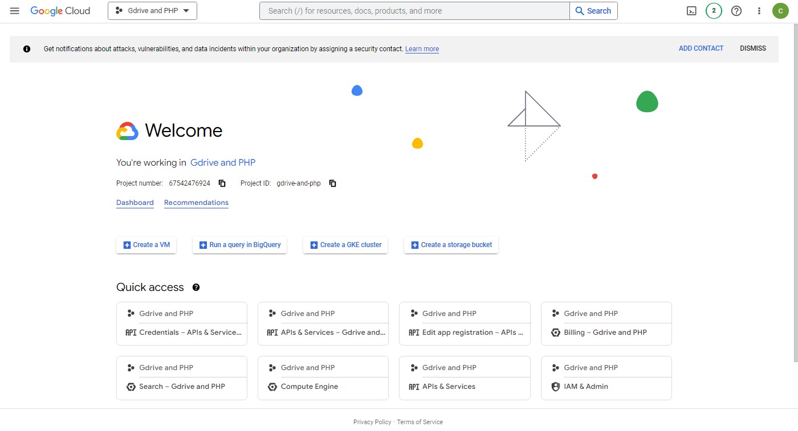Click the plus icon on Create a VM
Viewport: 798px width, 431px height.
(x=127, y=245)
